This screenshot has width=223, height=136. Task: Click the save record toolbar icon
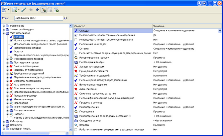pyautogui.click(x=56, y=10)
